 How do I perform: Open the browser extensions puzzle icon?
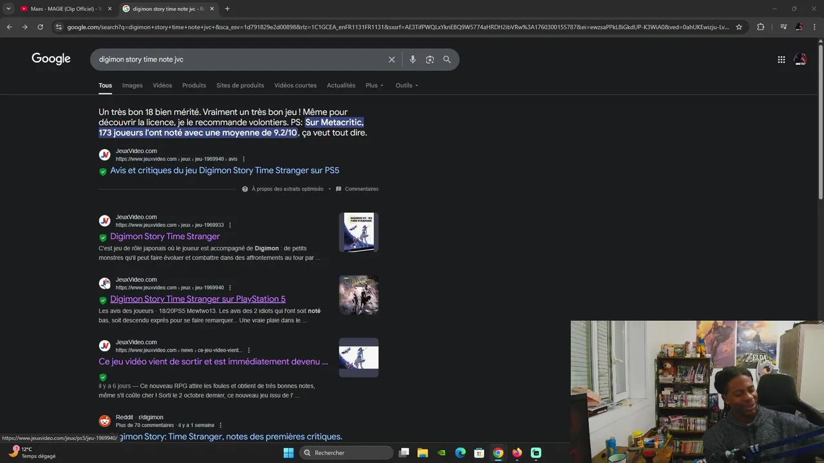point(760,27)
